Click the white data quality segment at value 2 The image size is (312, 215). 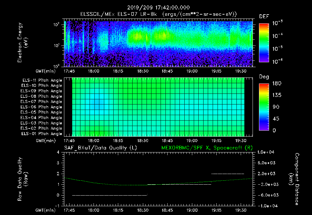coord(228,174)
